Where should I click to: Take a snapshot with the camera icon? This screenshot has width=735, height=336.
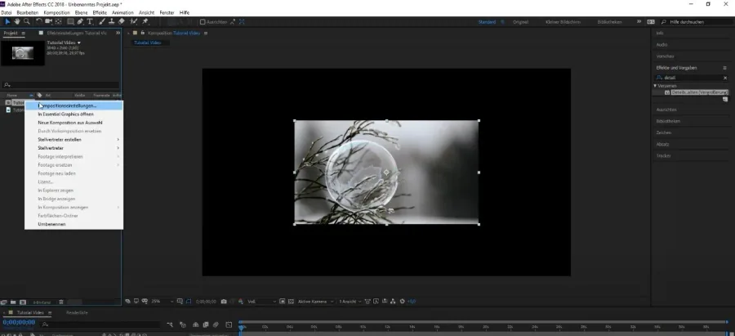[224, 302]
